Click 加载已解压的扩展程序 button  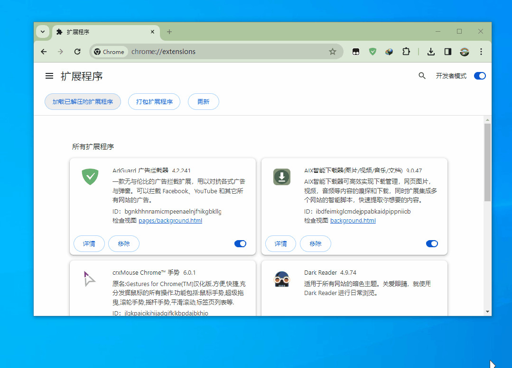83,102
